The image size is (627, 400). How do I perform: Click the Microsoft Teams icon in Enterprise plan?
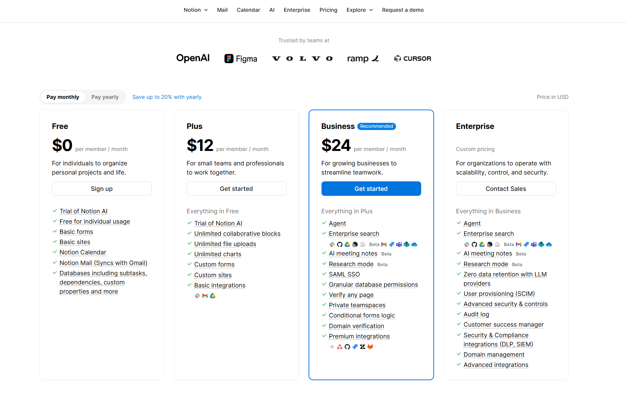pyautogui.click(x=534, y=244)
